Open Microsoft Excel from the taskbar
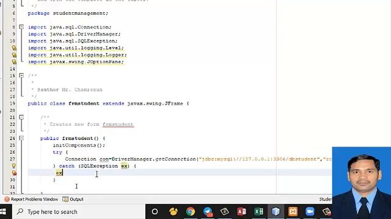Screen dimensions: 391x219 pos(258,212)
